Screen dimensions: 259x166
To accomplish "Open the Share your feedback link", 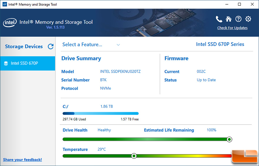I will pyautogui.click(x=22, y=160).
